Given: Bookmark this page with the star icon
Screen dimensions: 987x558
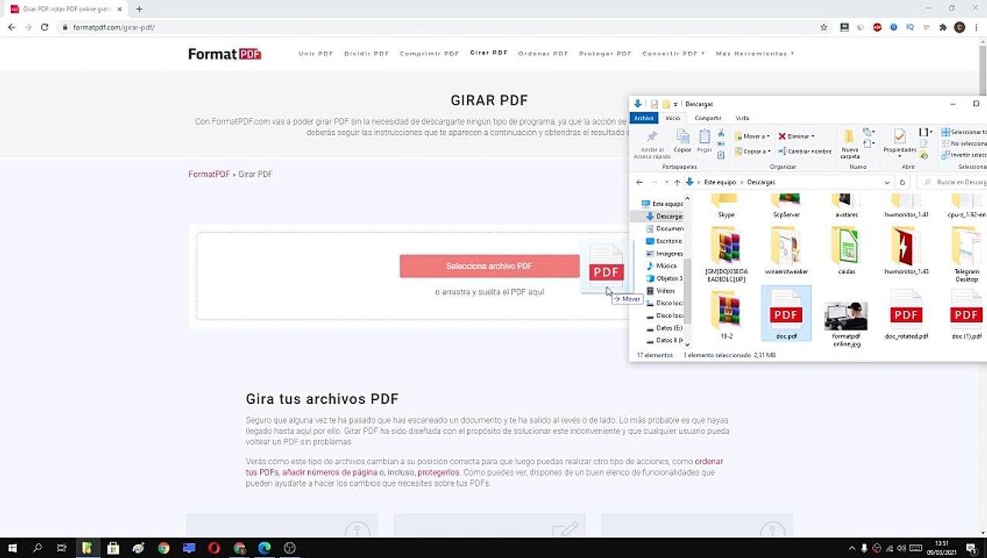Looking at the screenshot, I should 823,27.
